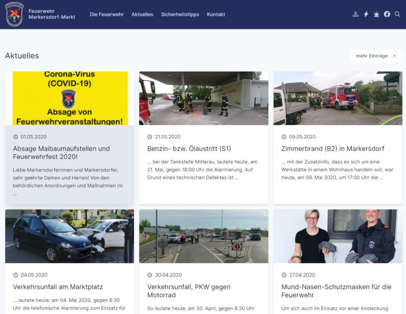Image resolution: width=406 pixels, height=314 pixels.
Task: Open article Verkehrsunfall, PKW gegen Motorrad
Action: pyautogui.click(x=189, y=291)
